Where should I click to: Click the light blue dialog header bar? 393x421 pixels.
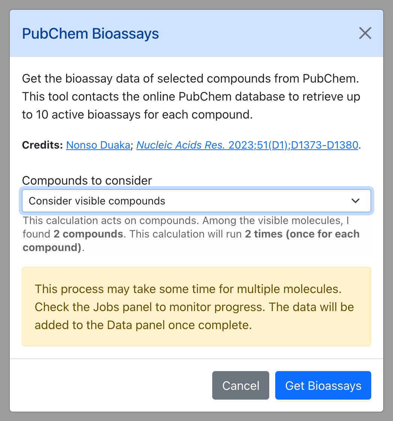[x=196, y=33]
